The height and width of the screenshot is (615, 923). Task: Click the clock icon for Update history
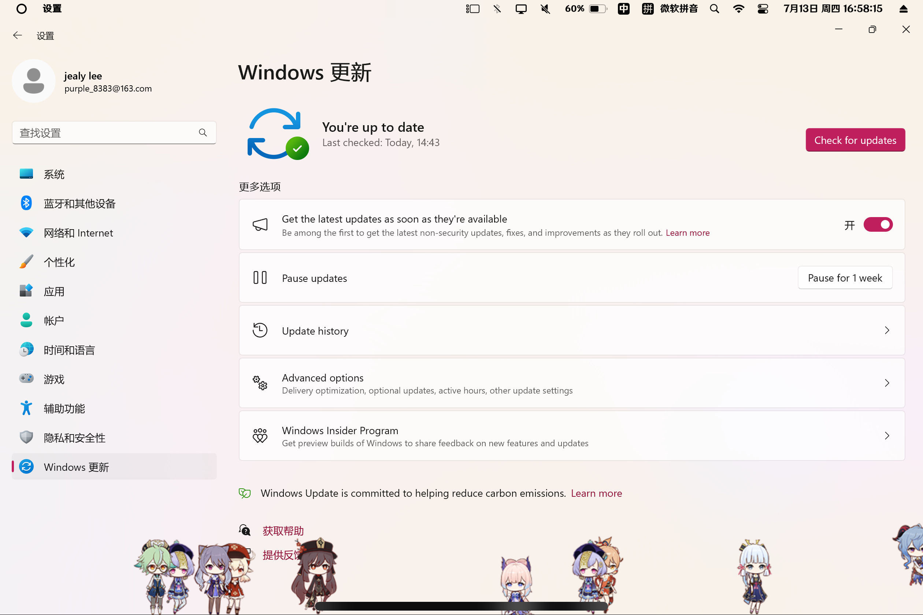(260, 330)
